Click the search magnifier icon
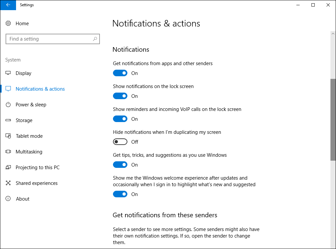Image resolution: width=336 pixels, height=249 pixels. tap(95, 39)
